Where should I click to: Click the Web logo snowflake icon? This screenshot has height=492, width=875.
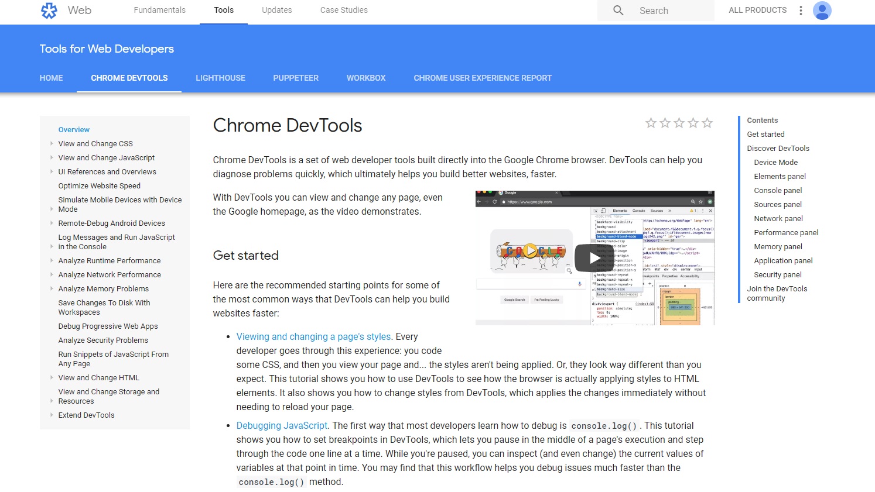49,11
